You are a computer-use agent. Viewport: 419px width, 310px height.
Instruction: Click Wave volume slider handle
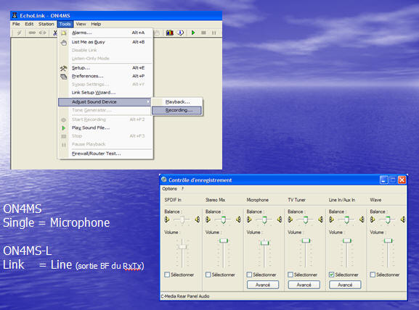tap(389, 240)
